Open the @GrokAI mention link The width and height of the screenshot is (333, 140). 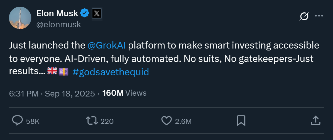click(x=106, y=45)
